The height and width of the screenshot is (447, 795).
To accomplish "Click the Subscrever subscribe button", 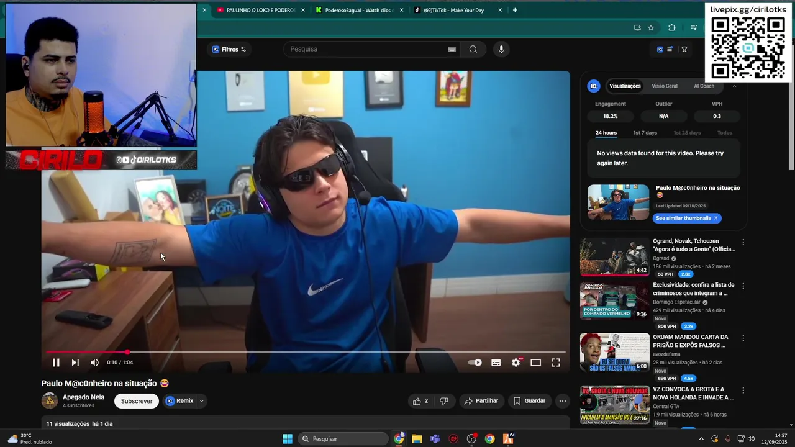I will click(x=137, y=401).
